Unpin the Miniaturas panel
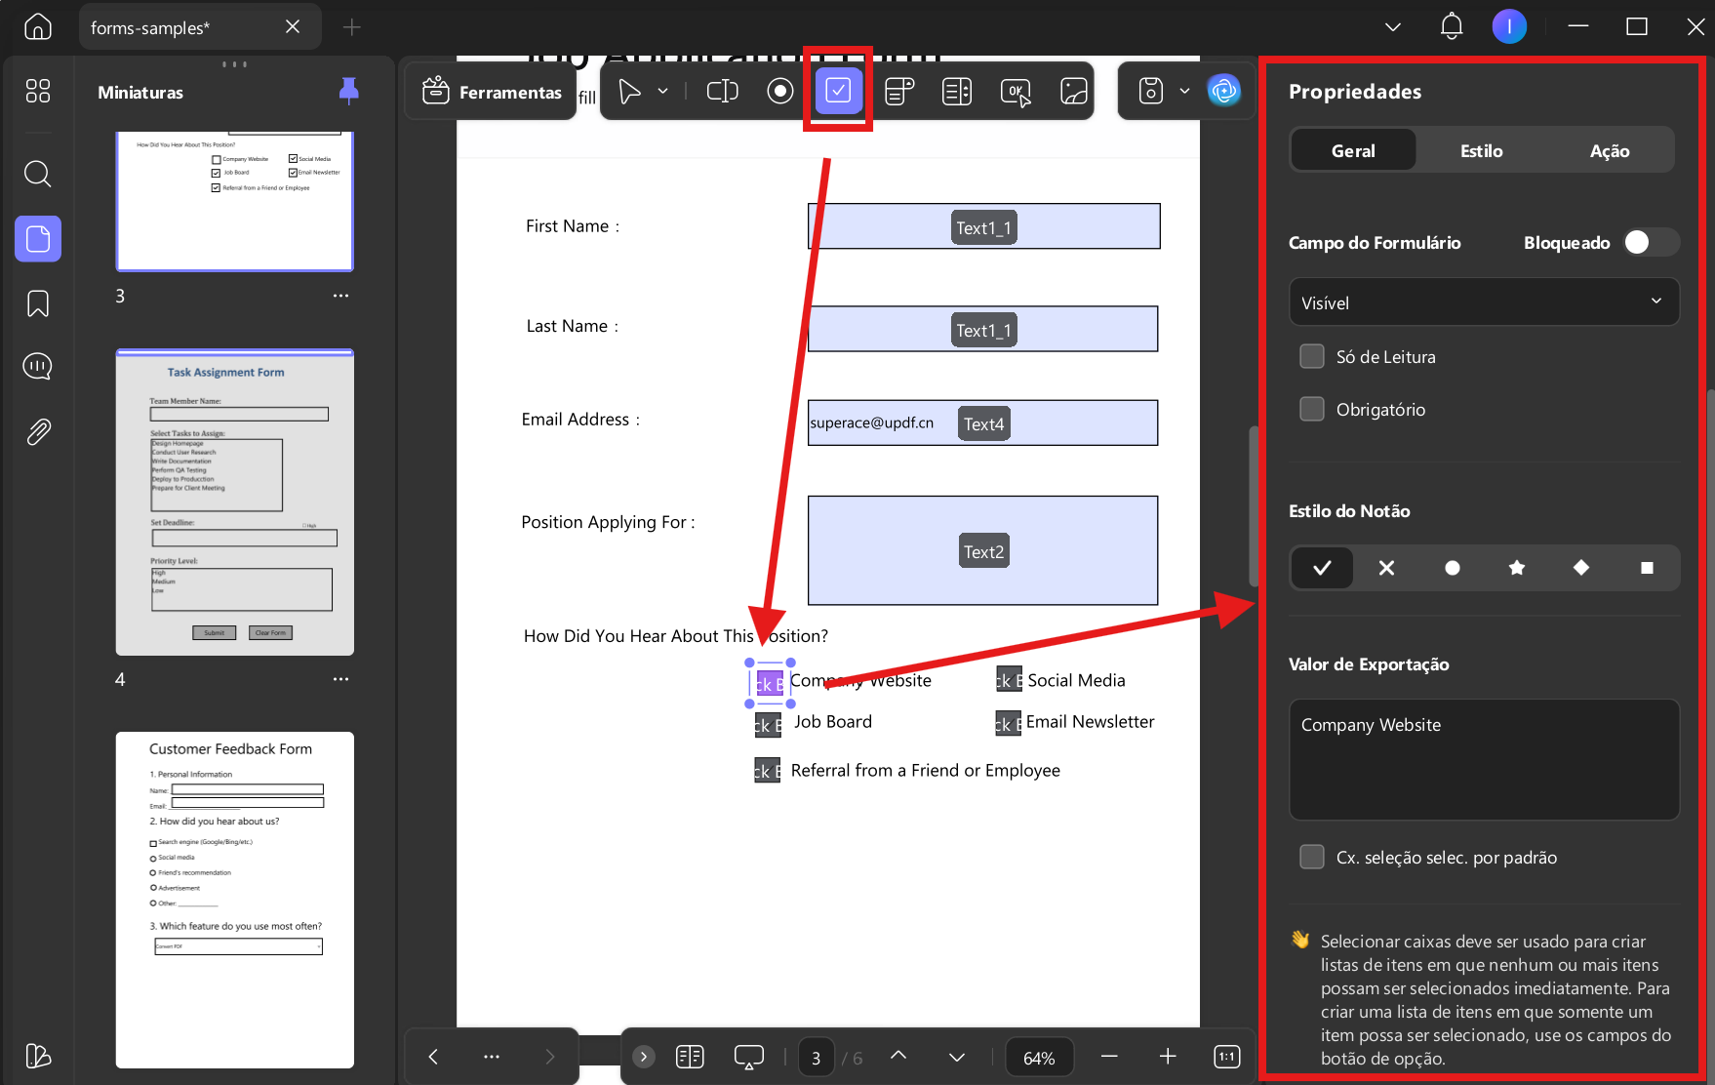This screenshot has height=1085, width=1715. [348, 92]
